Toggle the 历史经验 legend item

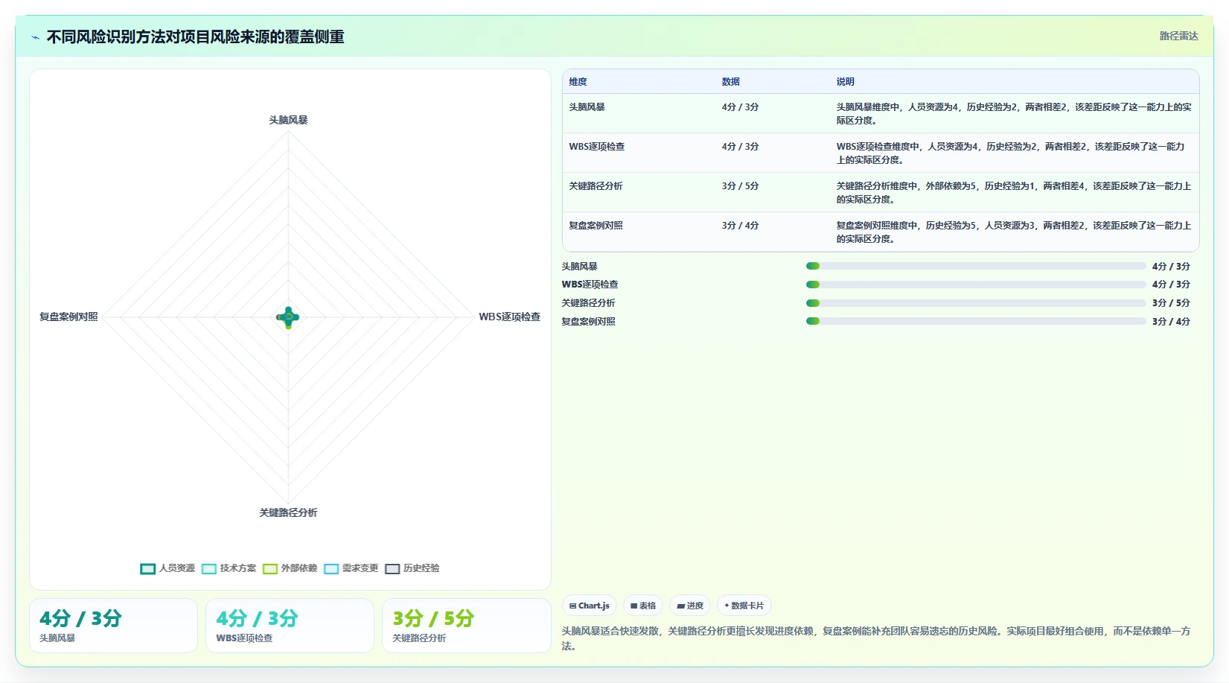click(x=412, y=568)
